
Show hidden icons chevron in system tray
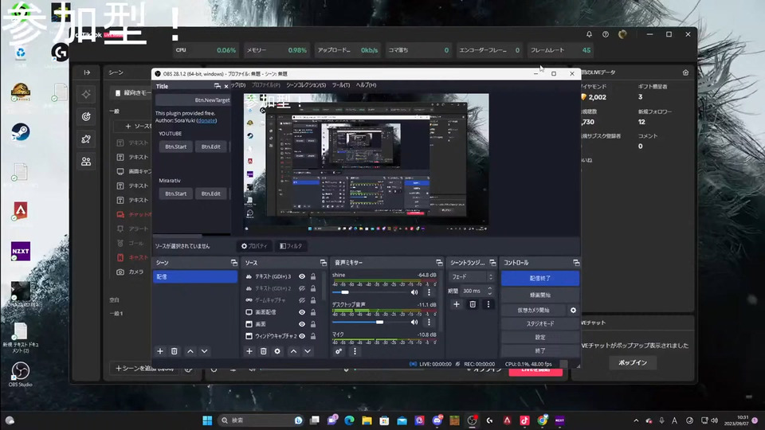(x=636, y=420)
